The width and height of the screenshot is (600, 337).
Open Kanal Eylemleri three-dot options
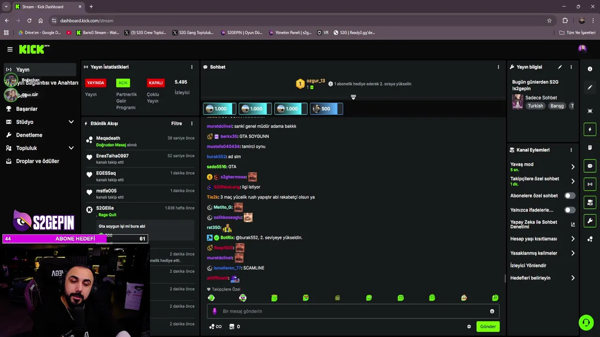tap(571, 150)
